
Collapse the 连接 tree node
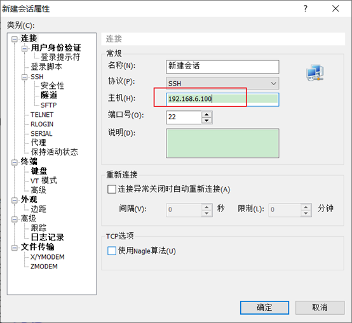tap(15, 39)
